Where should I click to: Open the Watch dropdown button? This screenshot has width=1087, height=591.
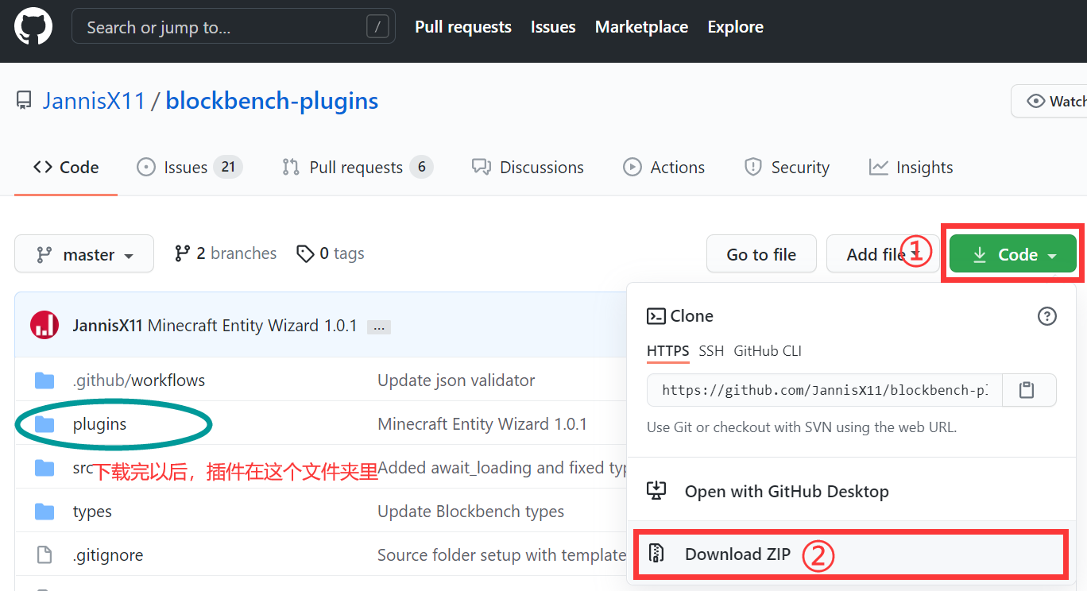pos(1050,101)
